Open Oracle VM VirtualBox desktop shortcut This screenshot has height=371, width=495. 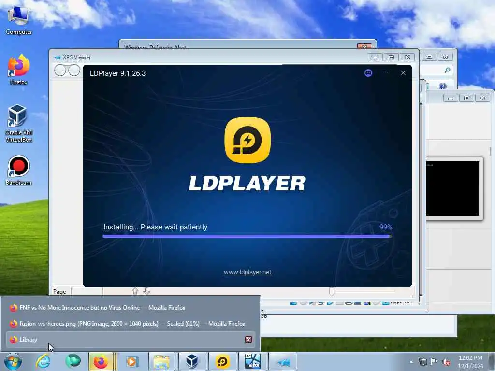(x=19, y=124)
